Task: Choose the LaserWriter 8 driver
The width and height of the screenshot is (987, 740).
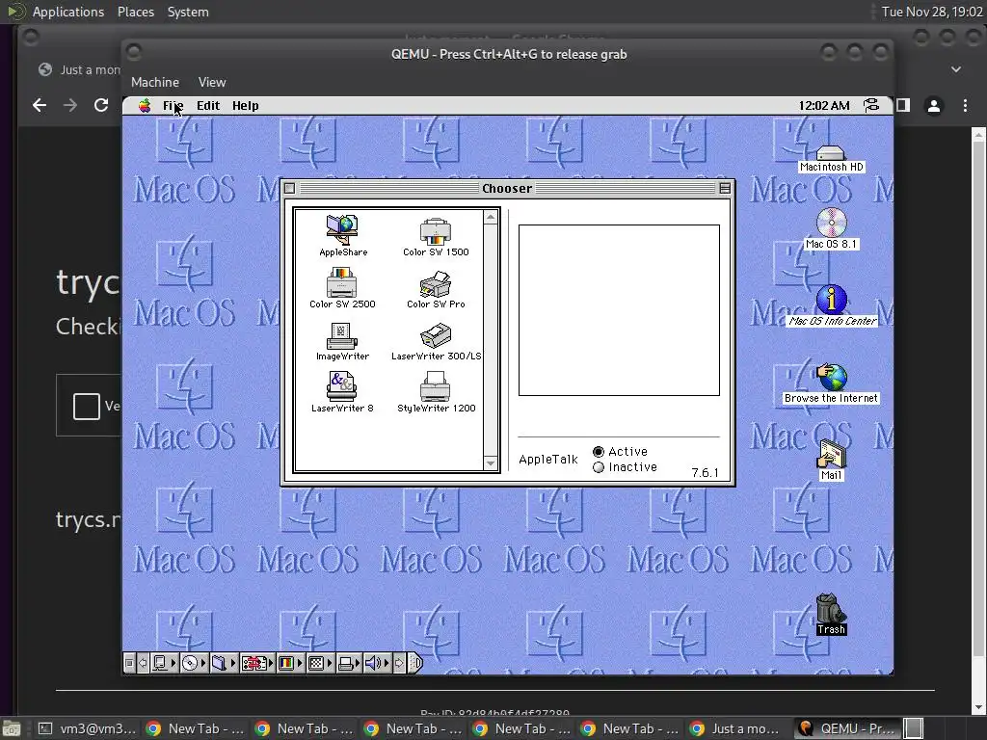Action: [342, 392]
